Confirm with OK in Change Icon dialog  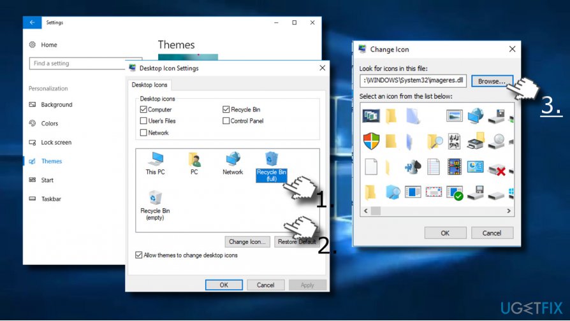pyautogui.click(x=445, y=232)
